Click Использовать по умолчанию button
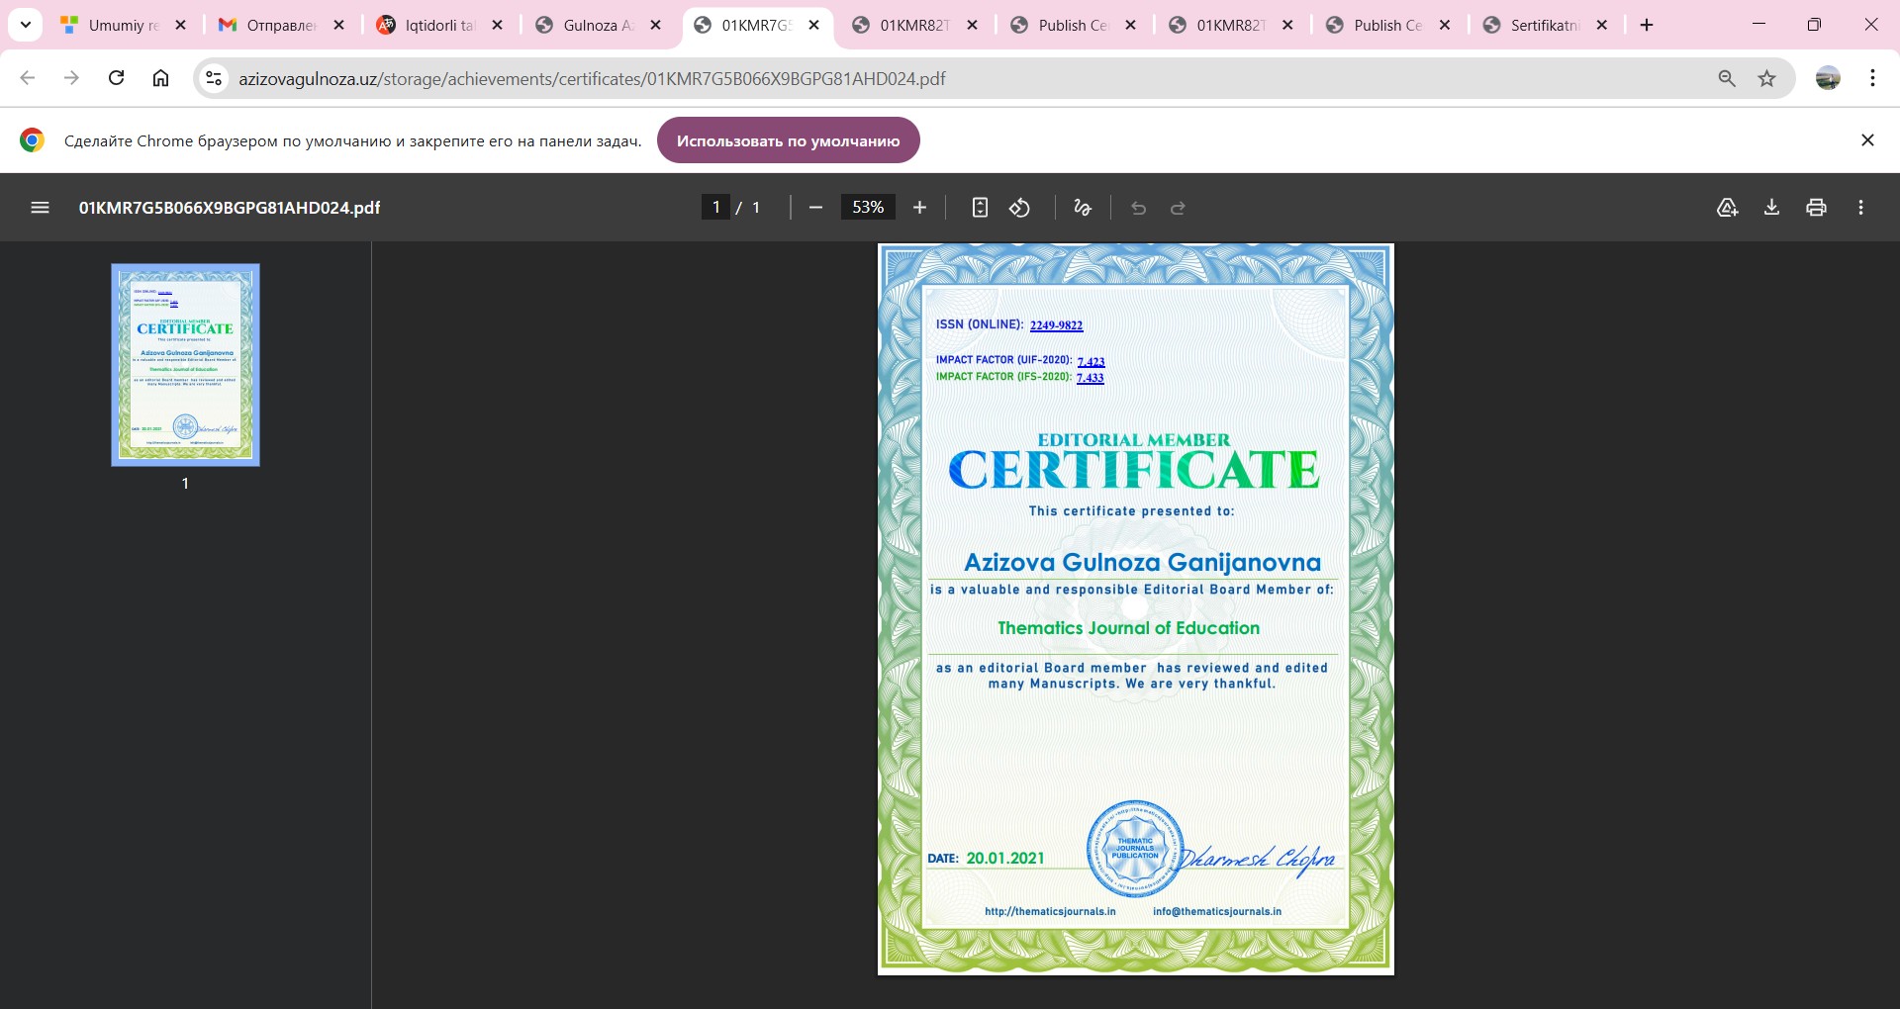 [789, 140]
